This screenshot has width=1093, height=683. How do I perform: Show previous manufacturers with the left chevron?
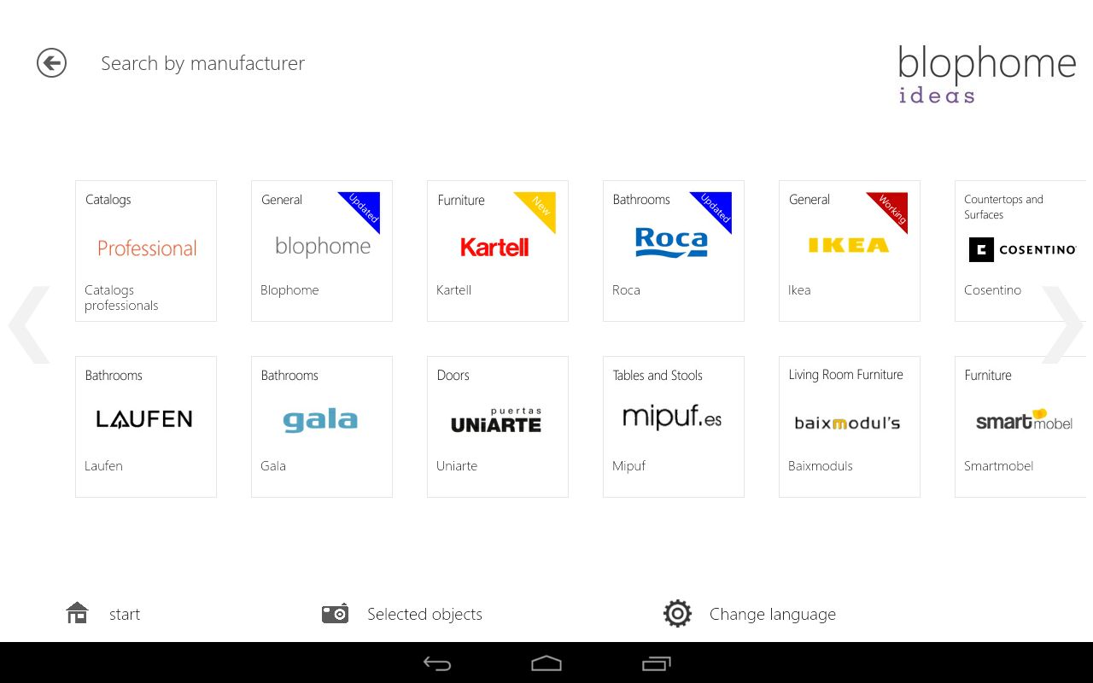coord(29,325)
